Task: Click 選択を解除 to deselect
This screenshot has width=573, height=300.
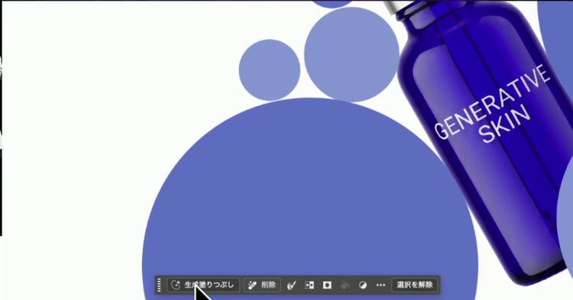Action: (415, 285)
